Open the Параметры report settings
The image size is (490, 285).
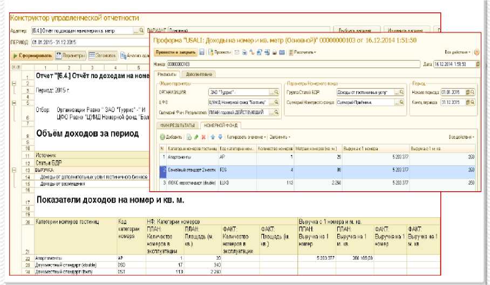tap(70, 55)
